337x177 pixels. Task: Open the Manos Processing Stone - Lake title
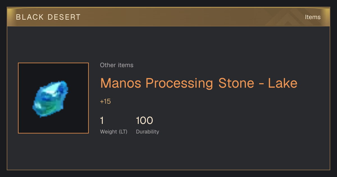pos(199,83)
